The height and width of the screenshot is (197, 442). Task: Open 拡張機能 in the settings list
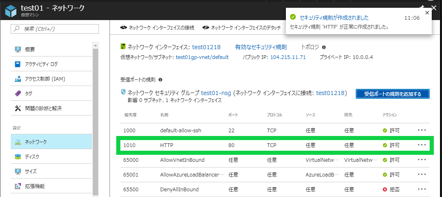point(51,186)
